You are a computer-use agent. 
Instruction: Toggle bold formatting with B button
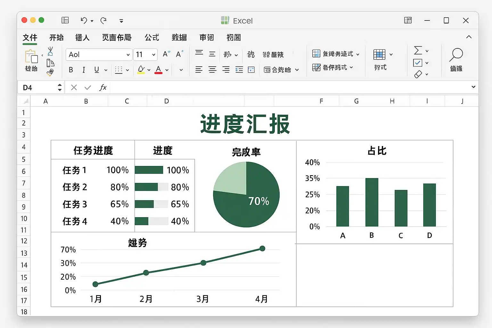click(x=71, y=70)
